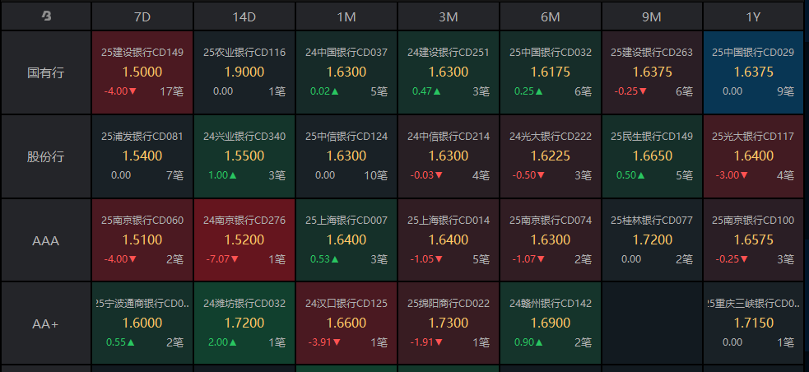
Task: Click the logo icon in top-left corner
Action: coord(46,16)
